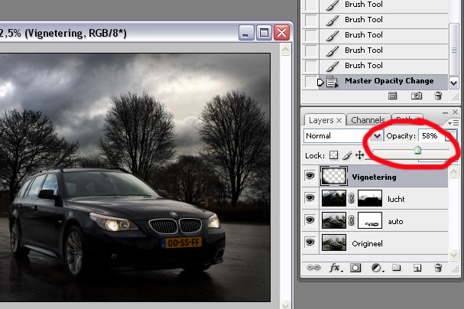Toggle Lock image pixels brush icon

[x=347, y=155]
